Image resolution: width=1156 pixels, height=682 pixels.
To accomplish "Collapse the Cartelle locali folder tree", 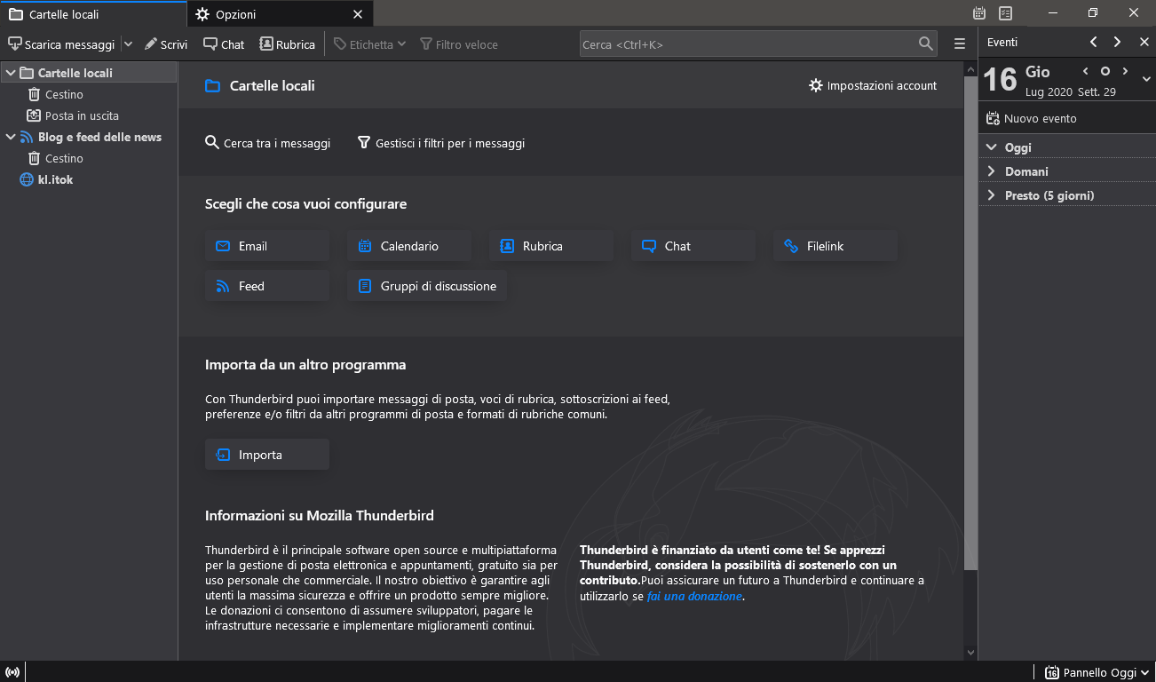I will point(10,73).
